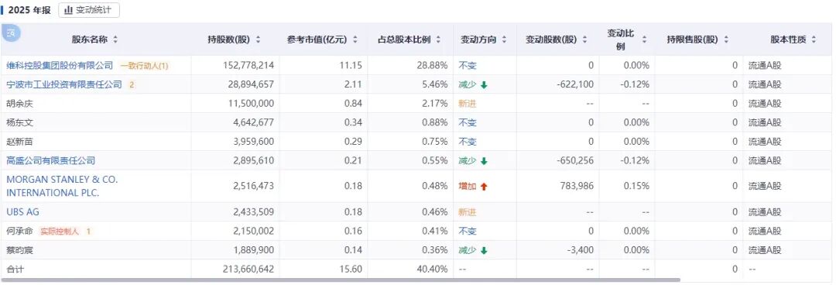Click change ratio 0.15%
Image resolution: width=836 pixels, height=285 pixels.
[x=636, y=186]
